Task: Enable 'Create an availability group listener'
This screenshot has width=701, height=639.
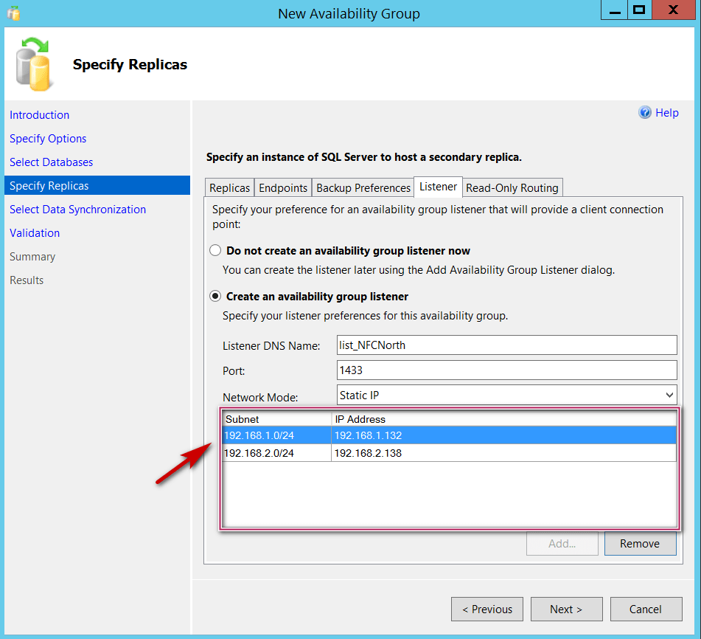Action: click(x=215, y=296)
